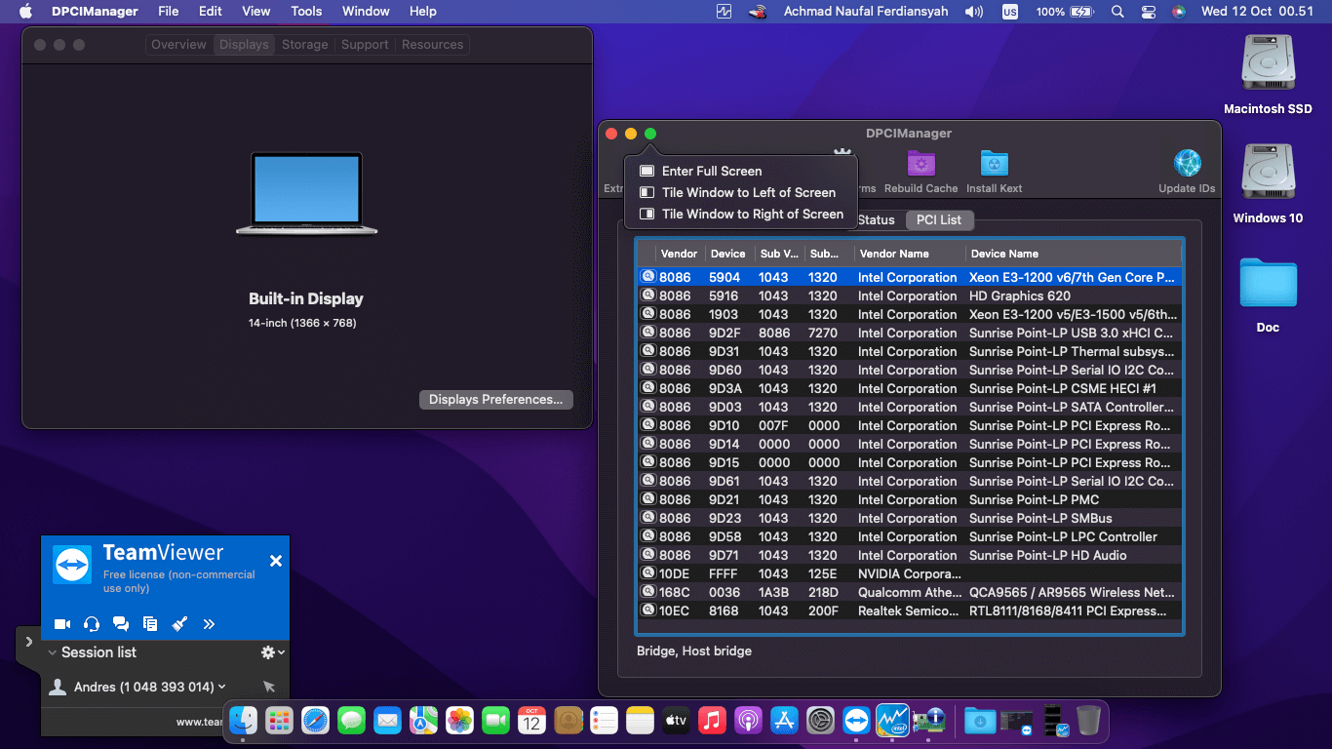Switch to the PCI List tab
The height and width of the screenshot is (749, 1332).
pyautogui.click(x=938, y=219)
